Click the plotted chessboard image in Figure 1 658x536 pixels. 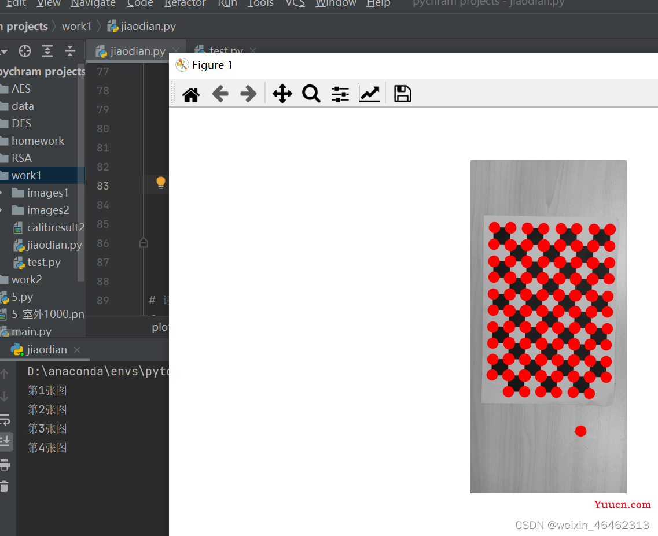(x=549, y=326)
